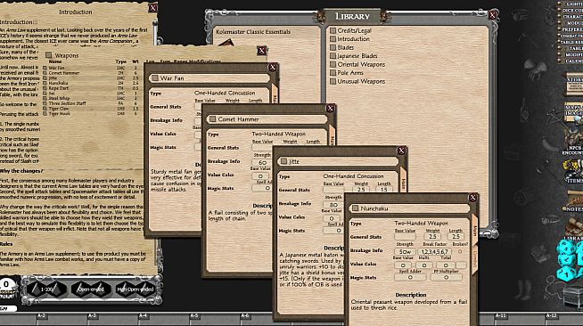Viewport: 583px width, 326px height.
Task: Click Comet Hammer window link icon
Action: click(x=213, y=119)
